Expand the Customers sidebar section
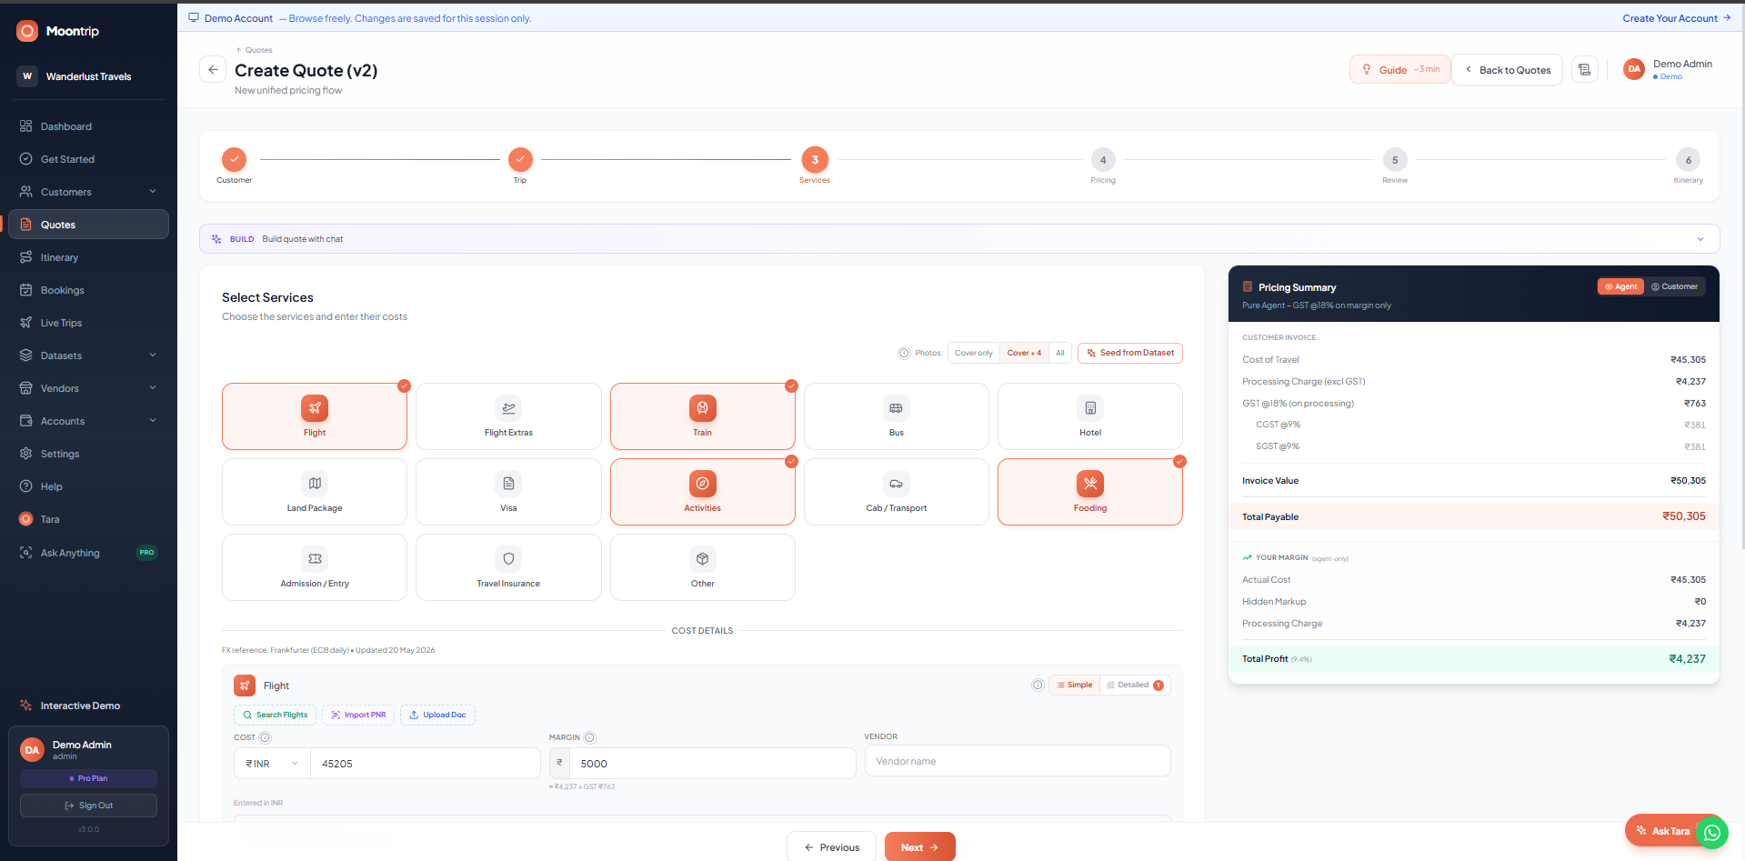 [88, 192]
